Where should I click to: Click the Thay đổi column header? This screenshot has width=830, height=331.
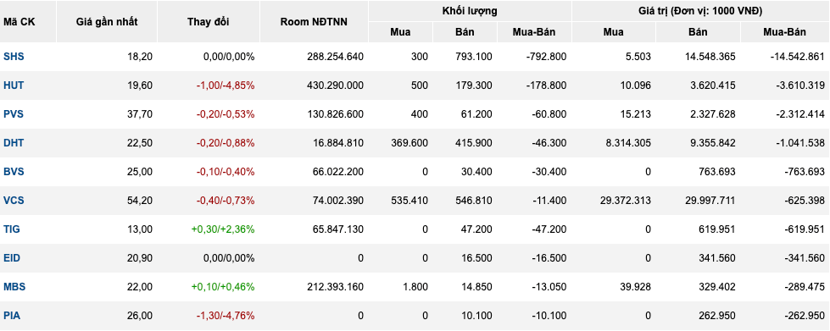209,22
